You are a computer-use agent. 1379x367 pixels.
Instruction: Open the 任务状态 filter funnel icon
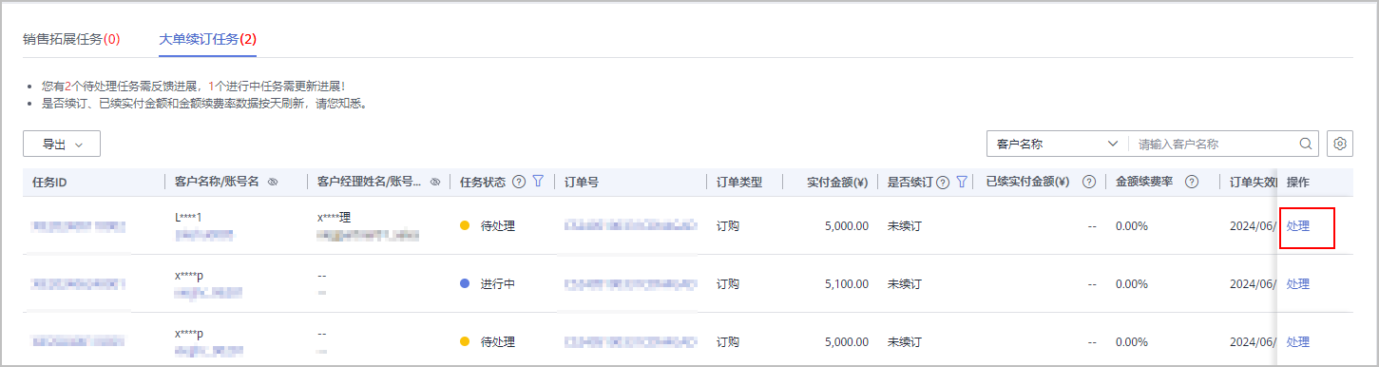(538, 182)
